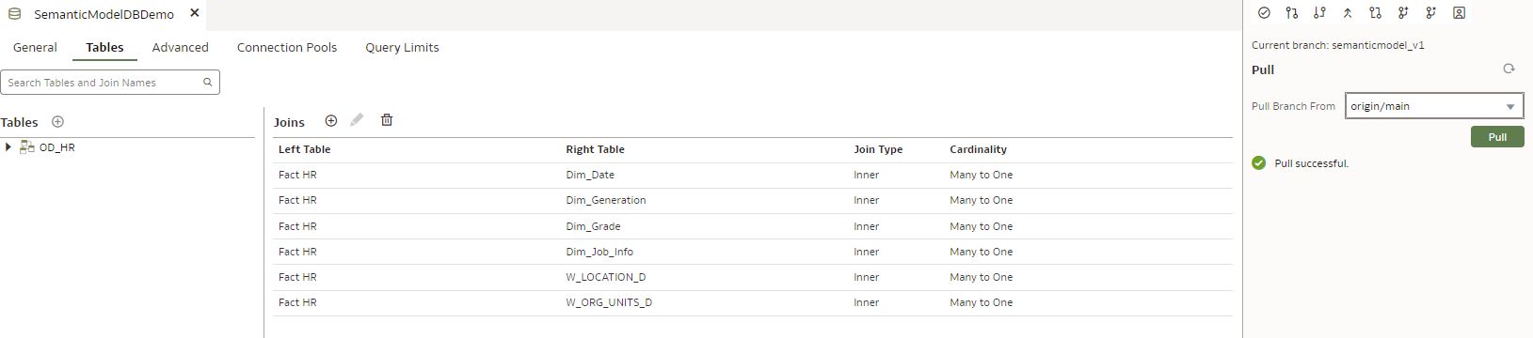Click the green Pull button
Viewport: 1533px width, 338px height.
pos(1497,137)
